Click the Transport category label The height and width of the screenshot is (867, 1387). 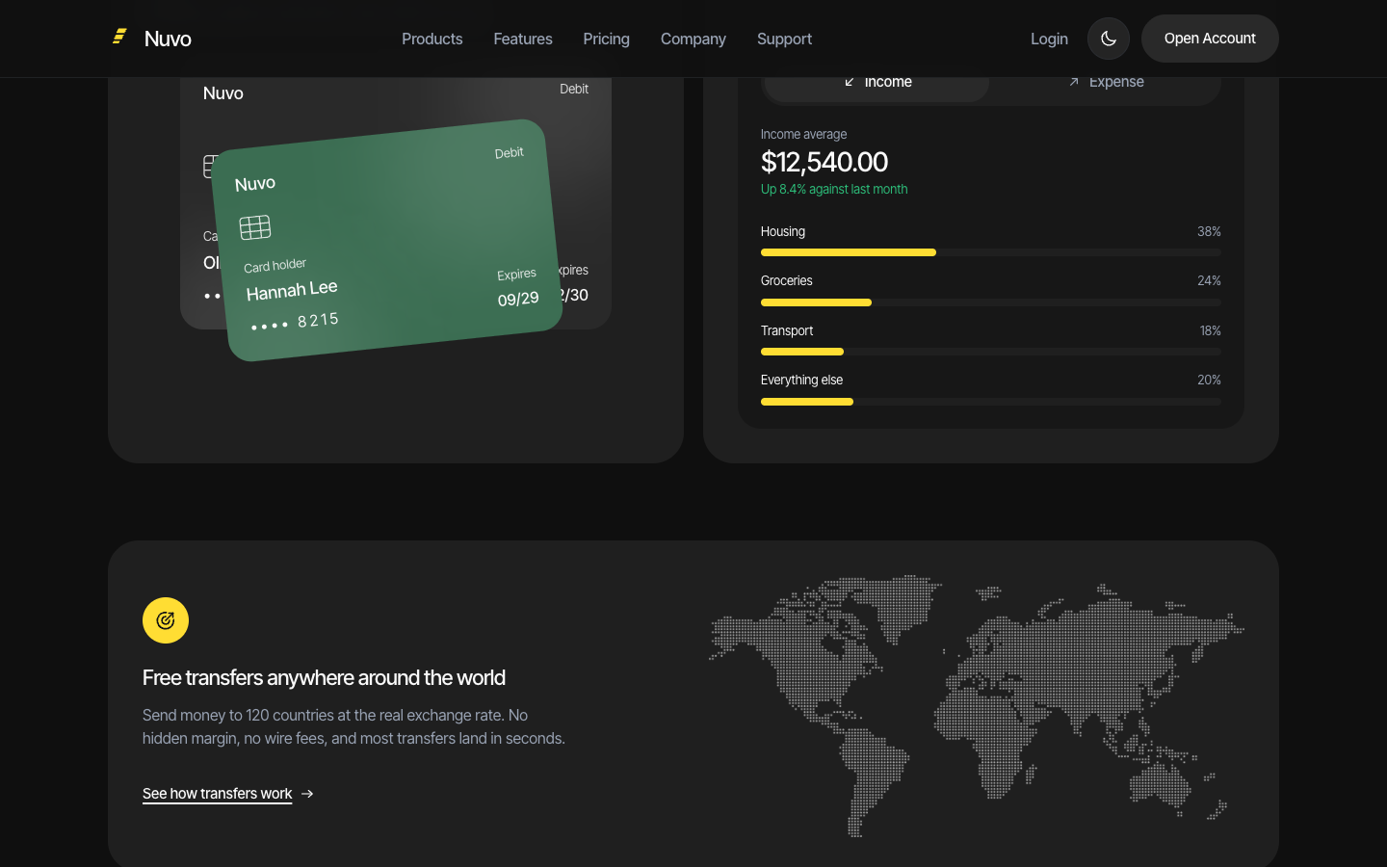tap(787, 330)
